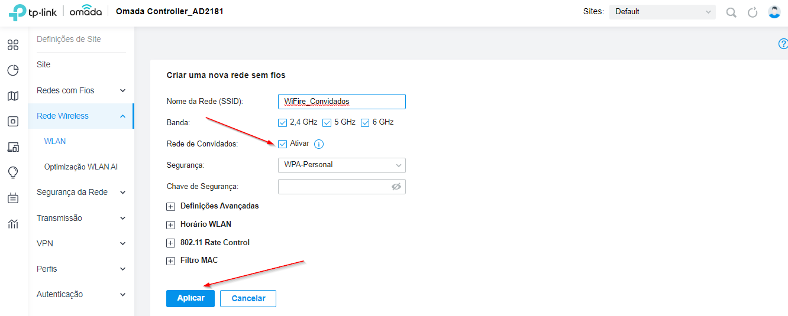
Task: Open the Segurança WPA-Personal dropdown
Action: point(342,165)
